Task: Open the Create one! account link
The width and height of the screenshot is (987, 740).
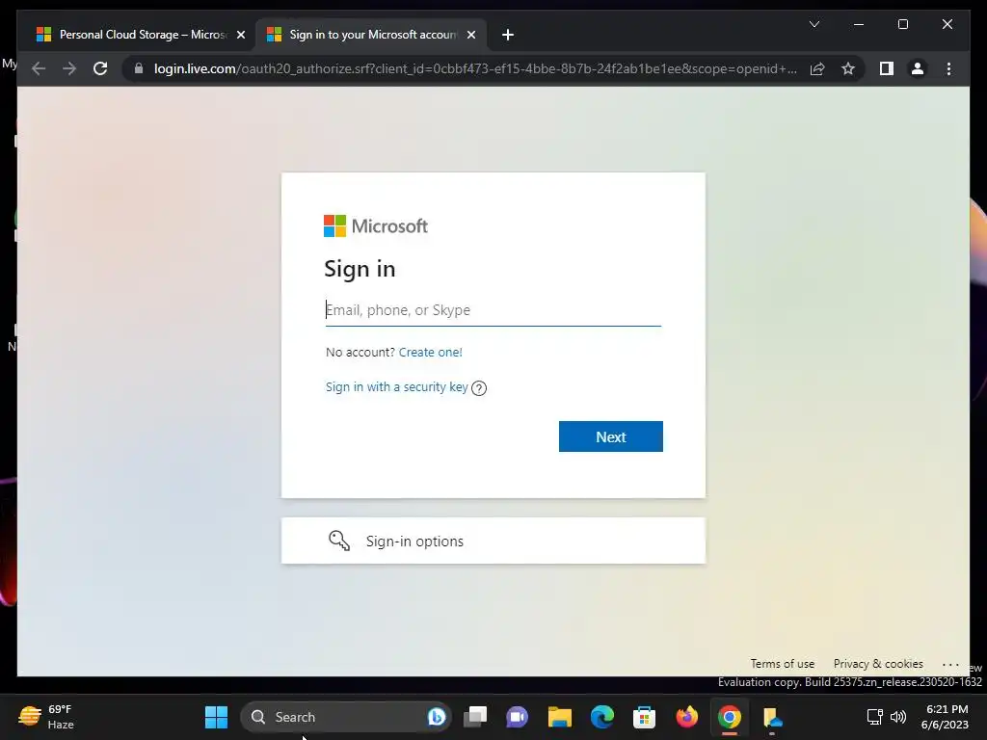Action: [431, 352]
